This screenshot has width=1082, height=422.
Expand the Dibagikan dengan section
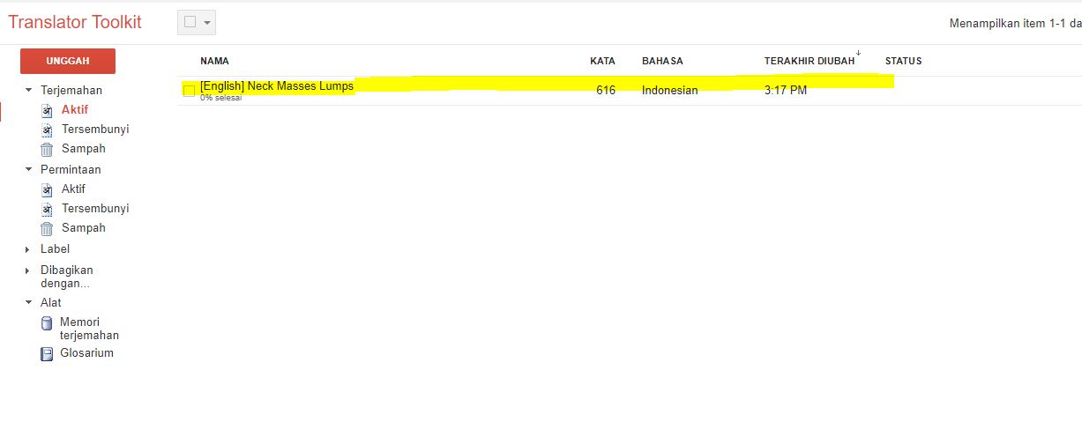pyautogui.click(x=28, y=271)
